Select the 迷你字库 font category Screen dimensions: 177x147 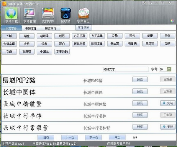point(79,44)
